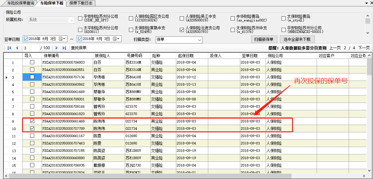Image resolution: width=373 pixels, height=179 pixels.
Task: Click next record arrow icon
Action: click(x=57, y=48)
